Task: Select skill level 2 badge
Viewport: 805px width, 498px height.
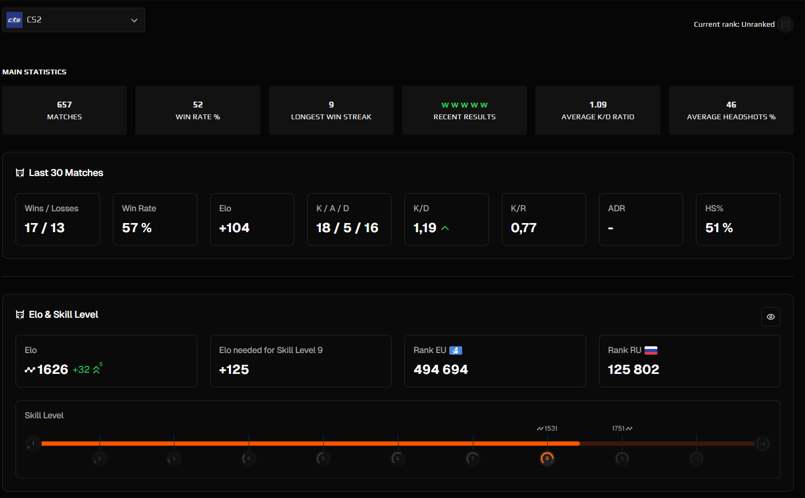Action: [99, 458]
